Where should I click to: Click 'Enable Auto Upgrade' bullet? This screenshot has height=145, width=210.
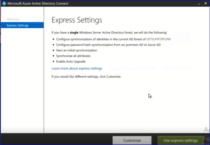coord(71,62)
